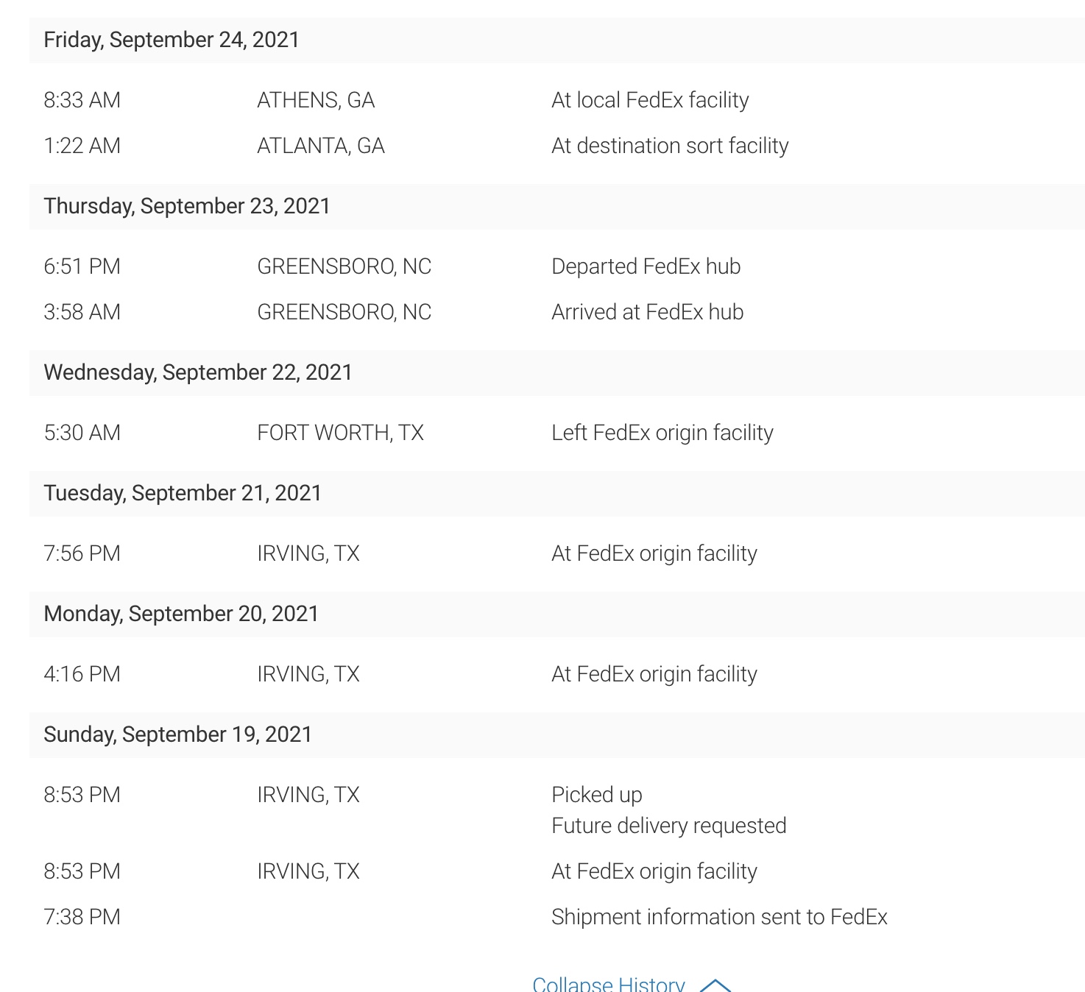
Task: Select the "Future delivery requested" note
Action: point(668,826)
